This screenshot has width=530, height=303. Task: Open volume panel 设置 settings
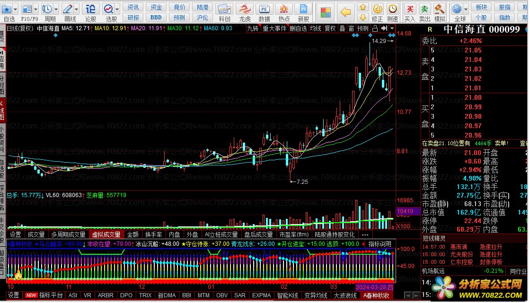[15, 235]
